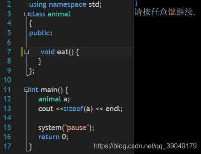Click the closing '};' on line 9
Image resolution: width=201 pixels, height=154 pixels.
coord(32,71)
